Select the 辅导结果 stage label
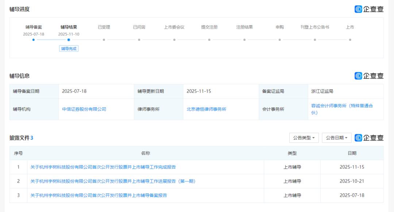Screen dimensions: 394x212 pos(69,27)
